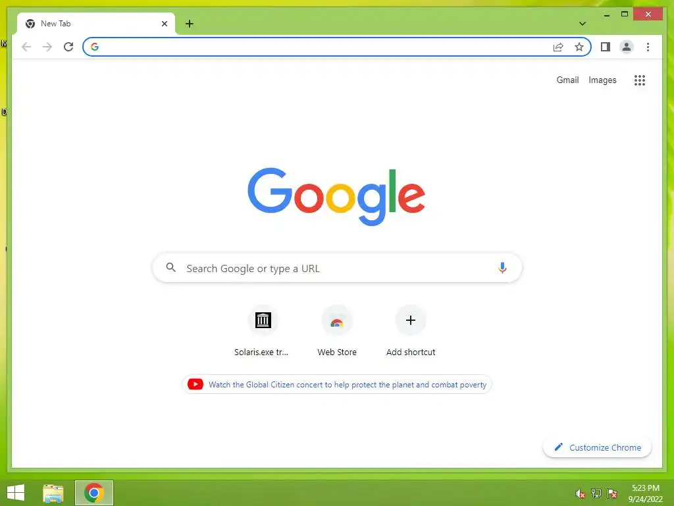This screenshot has width=674, height=506.
Task: Toggle the side panel icon
Action: [606, 47]
